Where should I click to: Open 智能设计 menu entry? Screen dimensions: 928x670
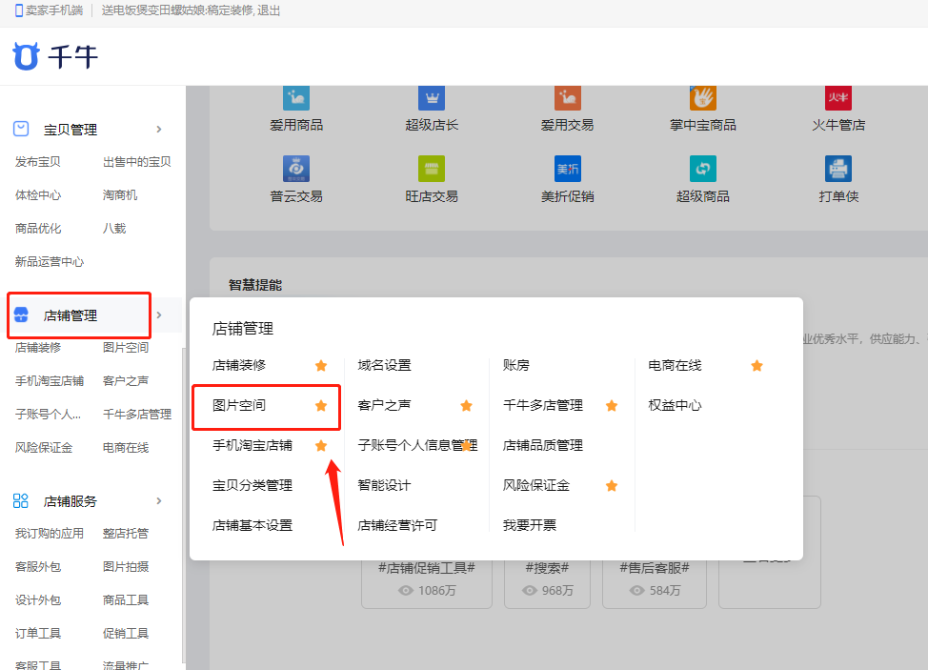coord(384,485)
